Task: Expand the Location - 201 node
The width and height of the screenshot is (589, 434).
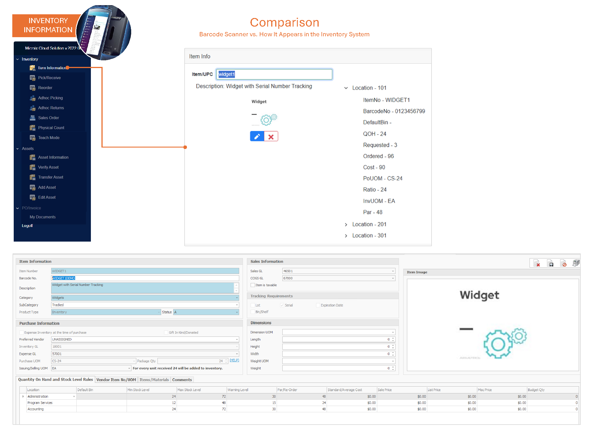Action: (346, 225)
